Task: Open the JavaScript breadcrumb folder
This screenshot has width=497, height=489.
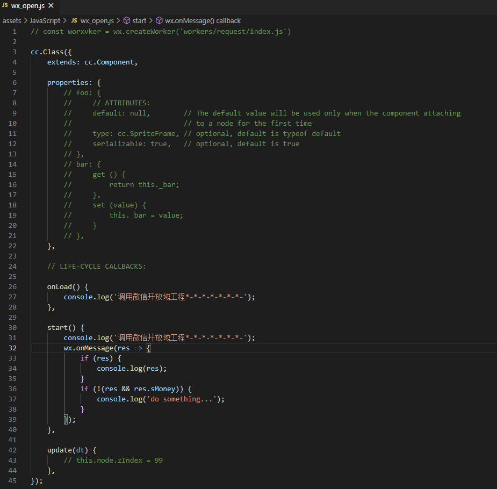Action: tap(45, 20)
